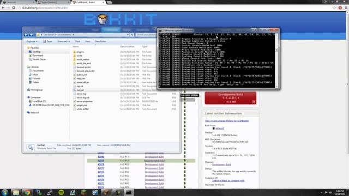Click browser back arrow
The height and width of the screenshot is (196, 349).
pos(3,8)
